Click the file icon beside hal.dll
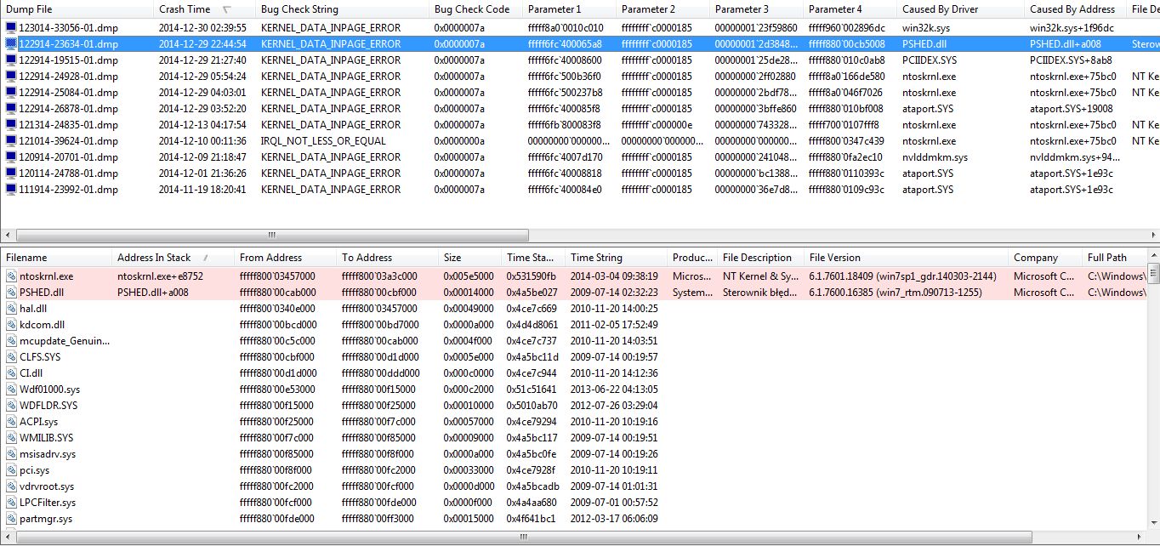Screen dimensions: 1160x546 (x=9, y=308)
